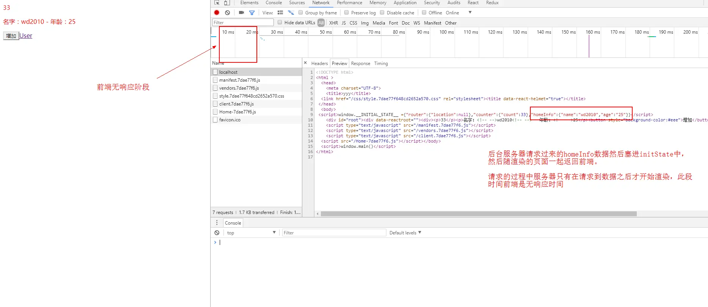Filter requests by Img
The width and height of the screenshot is (708, 307).
click(x=365, y=23)
